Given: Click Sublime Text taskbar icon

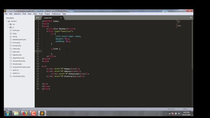Looking at the screenshot, I should tap(42, 113).
